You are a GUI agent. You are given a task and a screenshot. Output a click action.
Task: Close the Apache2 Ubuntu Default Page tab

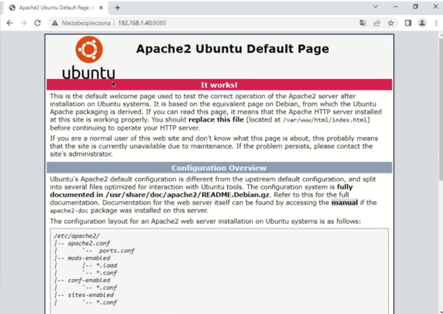pos(102,7)
